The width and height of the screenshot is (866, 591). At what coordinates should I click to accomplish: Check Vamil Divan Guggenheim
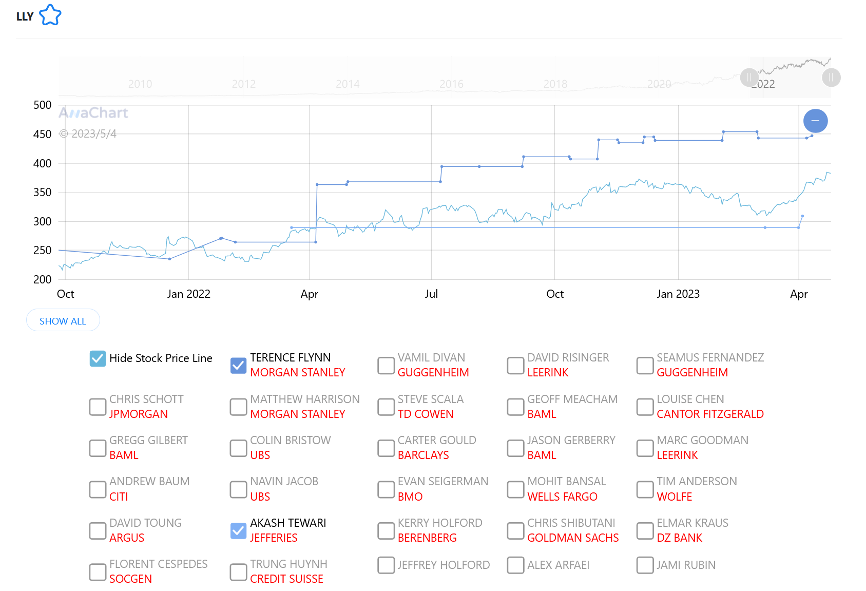386,366
